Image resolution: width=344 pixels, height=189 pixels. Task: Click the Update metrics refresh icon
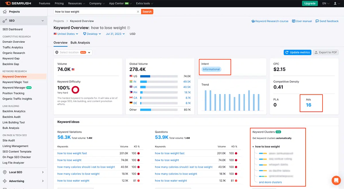tap(287, 52)
